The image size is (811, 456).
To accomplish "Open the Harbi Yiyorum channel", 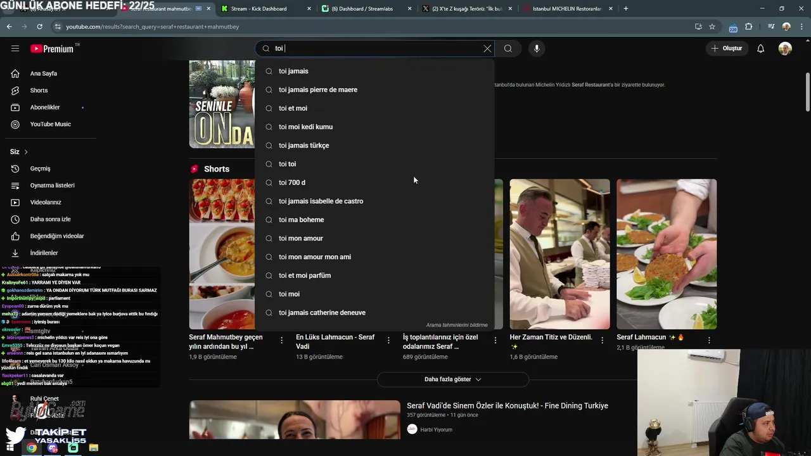I will tap(436, 429).
